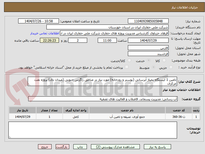The image size is (205, 154).
Task: Click the واحد اندازه گیری column header
Action: (76, 110)
